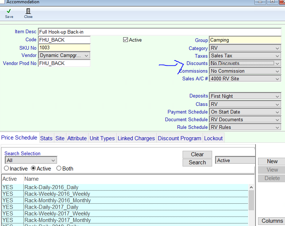Click the Active search filter field

click(x=235, y=160)
